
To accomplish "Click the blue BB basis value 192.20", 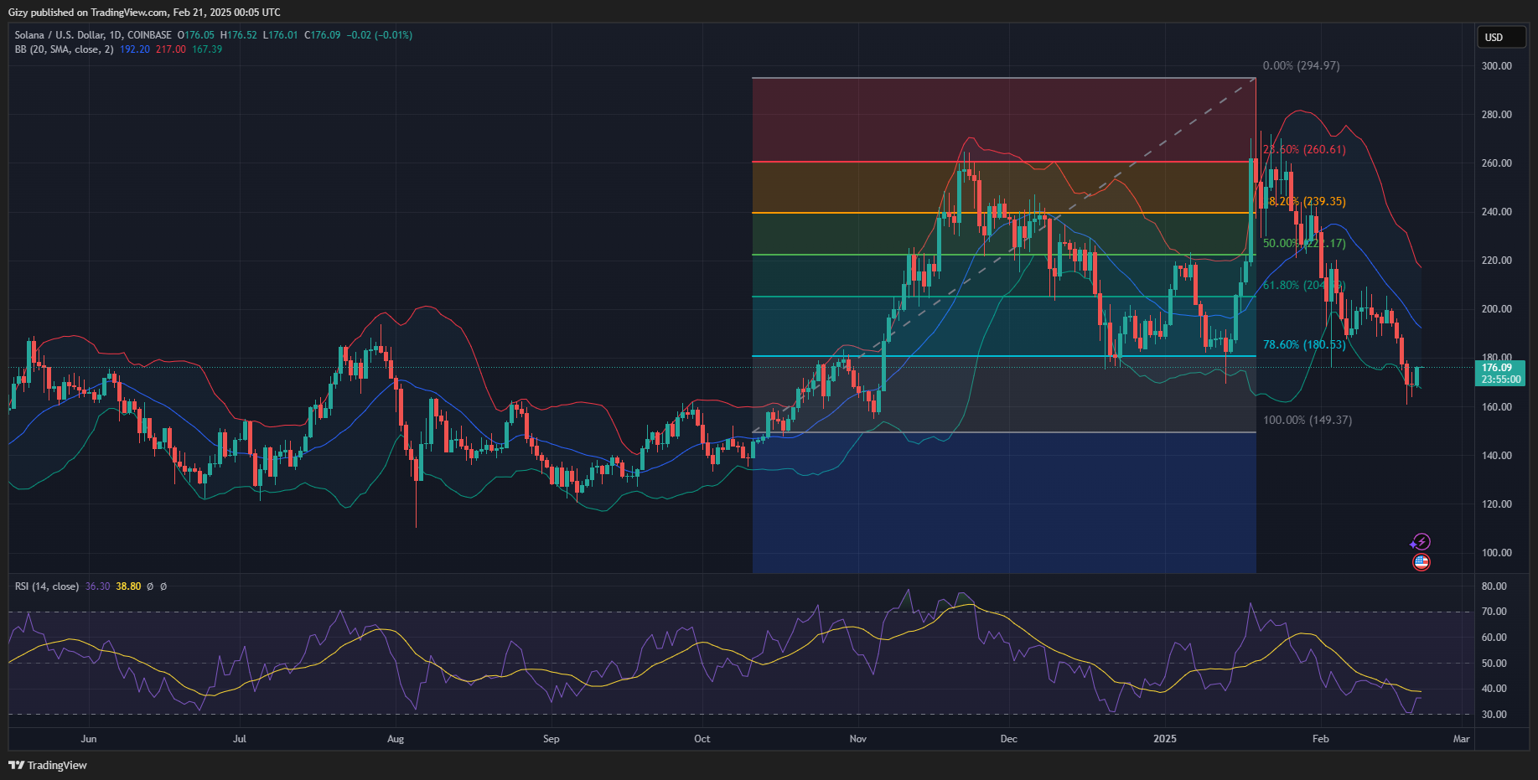I will 135,49.
